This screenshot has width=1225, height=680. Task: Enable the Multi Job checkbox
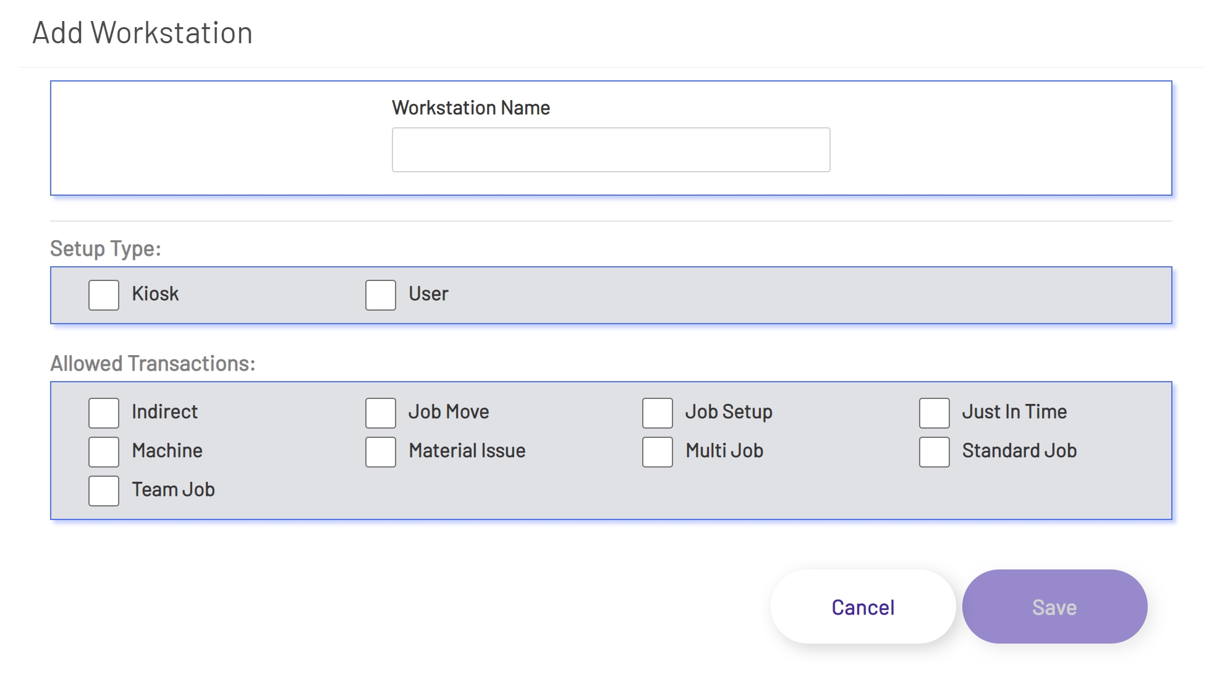click(x=656, y=453)
